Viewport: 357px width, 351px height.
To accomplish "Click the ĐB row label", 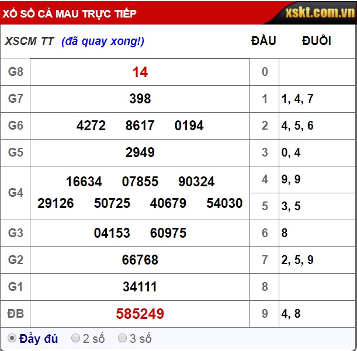I will (15, 314).
